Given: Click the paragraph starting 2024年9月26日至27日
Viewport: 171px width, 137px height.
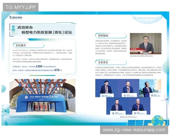Looking at the screenshot, I should [42, 53].
